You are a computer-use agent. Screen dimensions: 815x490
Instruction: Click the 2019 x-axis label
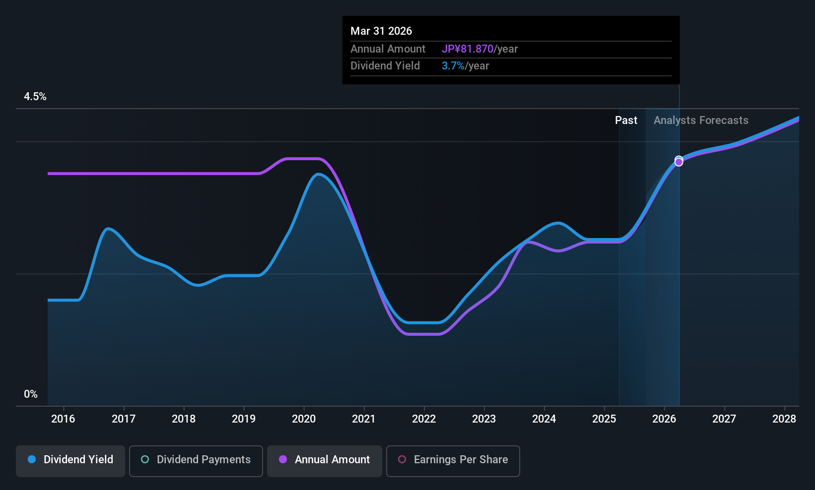tap(244, 419)
